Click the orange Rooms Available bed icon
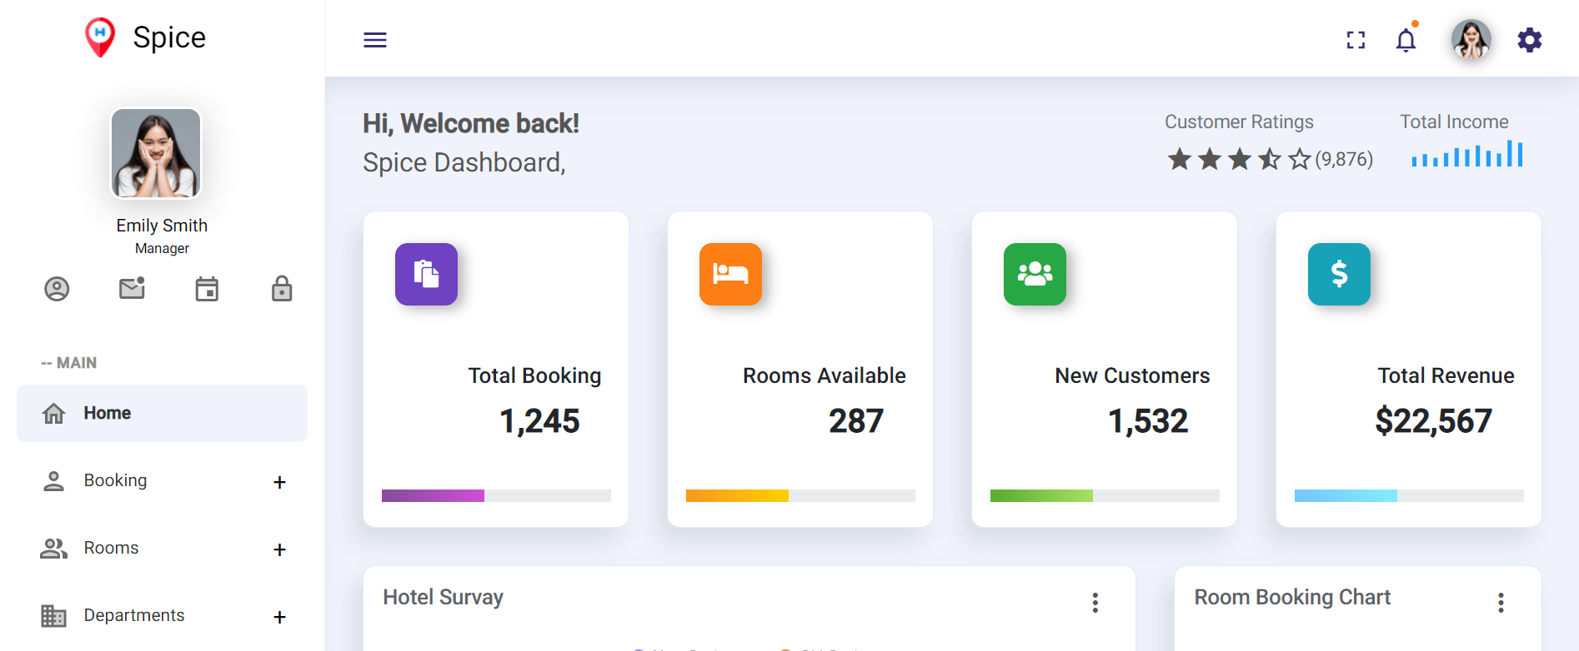 tap(730, 274)
